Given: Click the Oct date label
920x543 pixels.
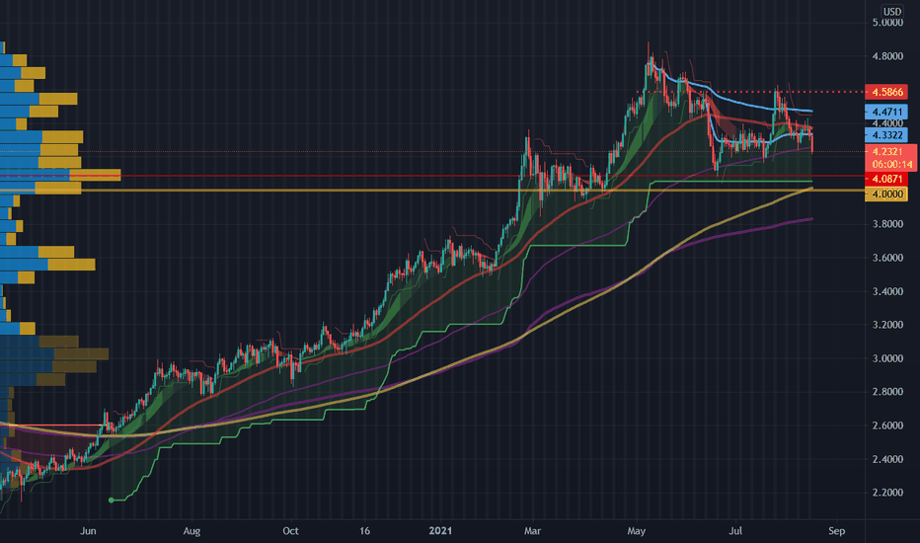Looking at the screenshot, I should coord(290,531).
